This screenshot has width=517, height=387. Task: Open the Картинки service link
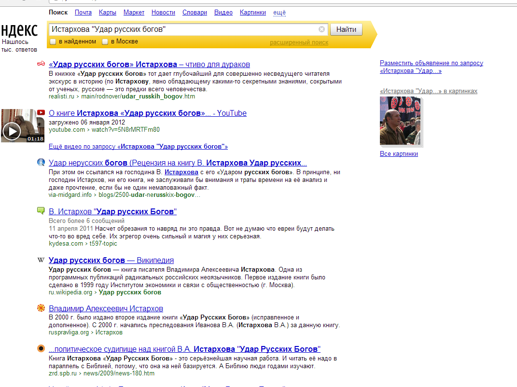pyautogui.click(x=252, y=13)
